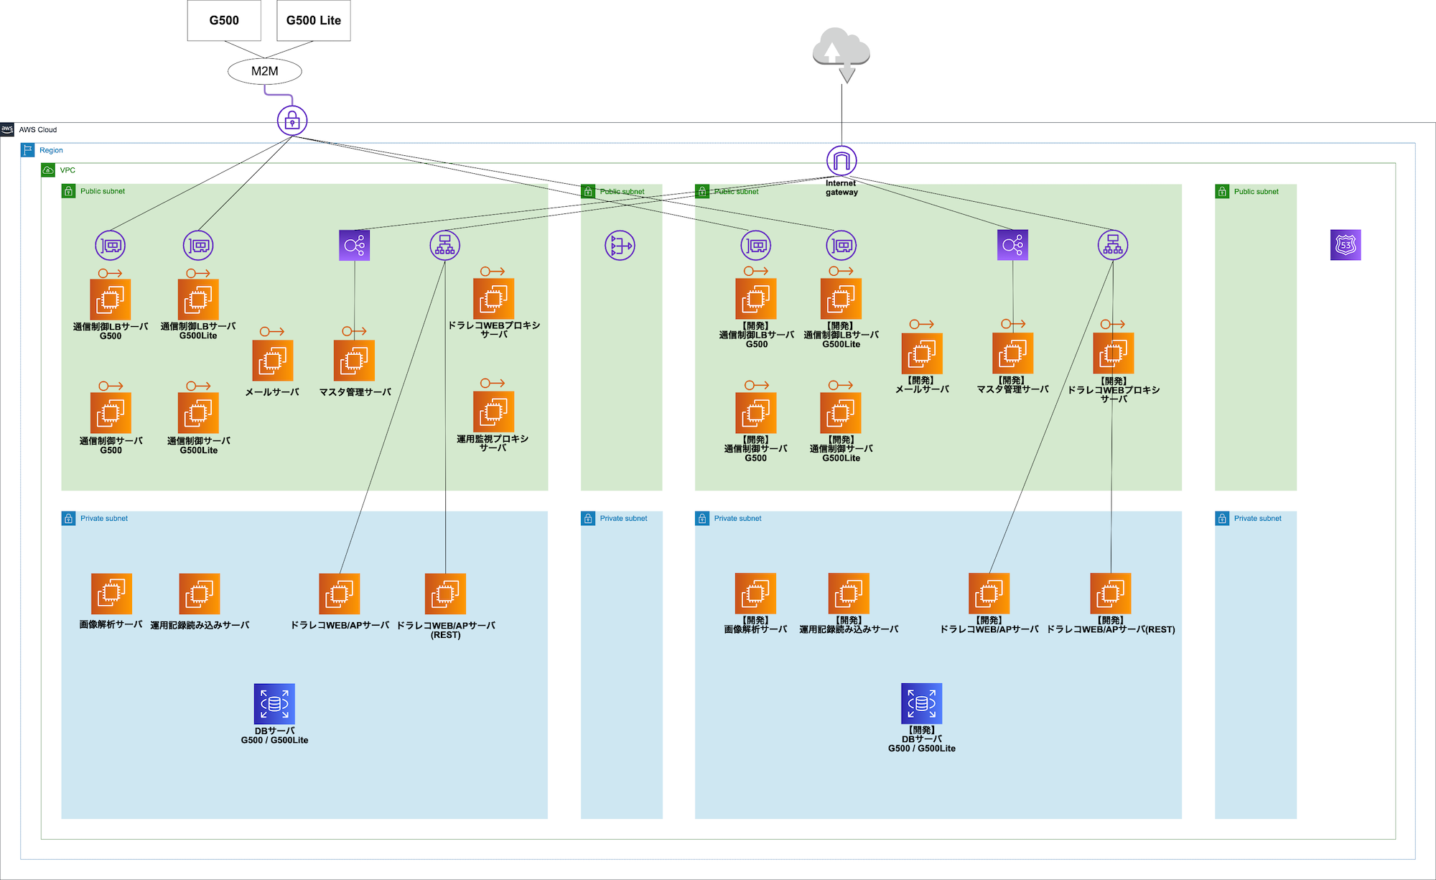Click the VPN lock icon under M2M

(x=292, y=121)
